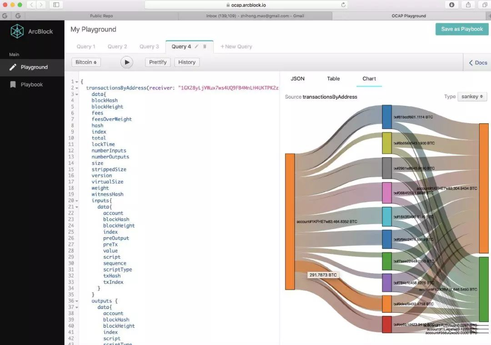The image size is (491, 345).
Task: Click the Safari share icon
Action: click(468, 5)
